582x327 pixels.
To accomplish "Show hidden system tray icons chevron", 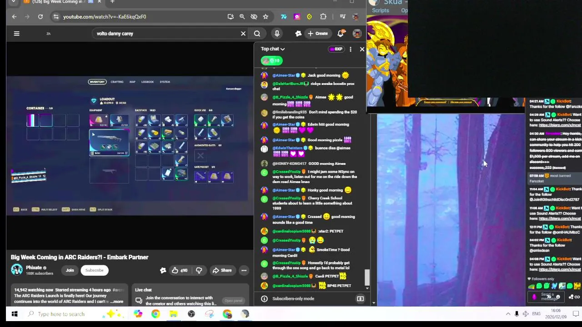I will (x=508, y=314).
